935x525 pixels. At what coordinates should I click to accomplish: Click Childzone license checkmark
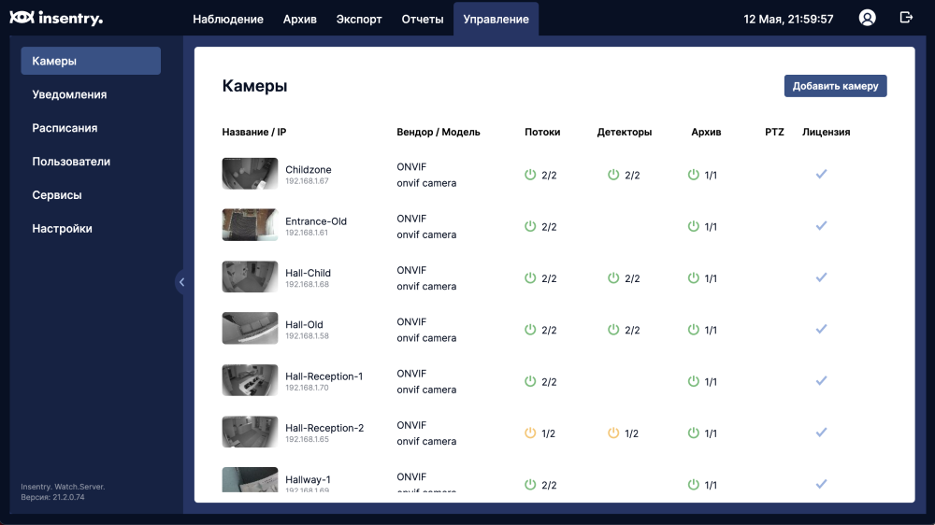click(821, 174)
